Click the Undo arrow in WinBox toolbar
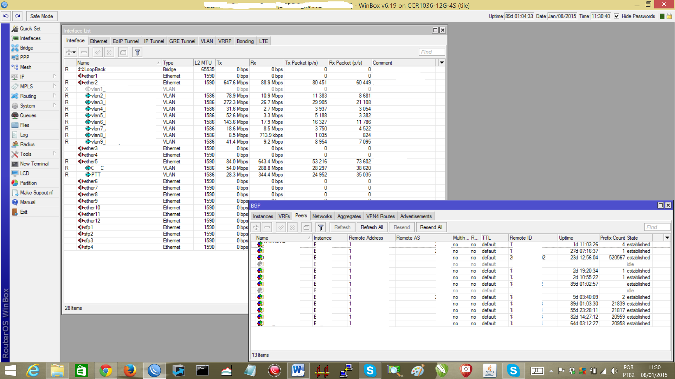Screen dimensions: 675x379 tap(6, 16)
